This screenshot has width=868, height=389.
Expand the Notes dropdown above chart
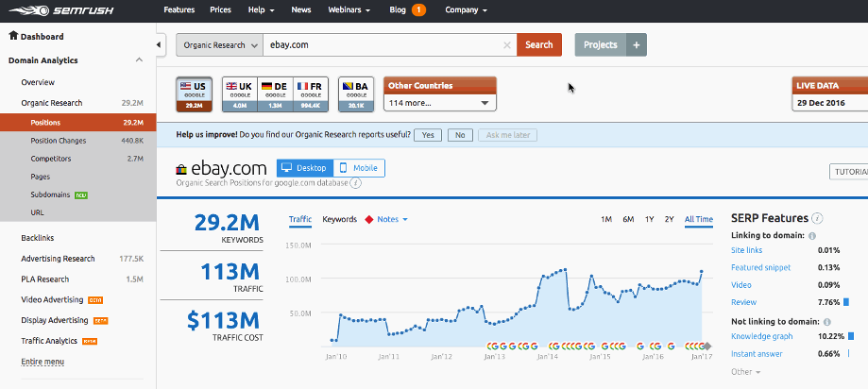coord(392,220)
